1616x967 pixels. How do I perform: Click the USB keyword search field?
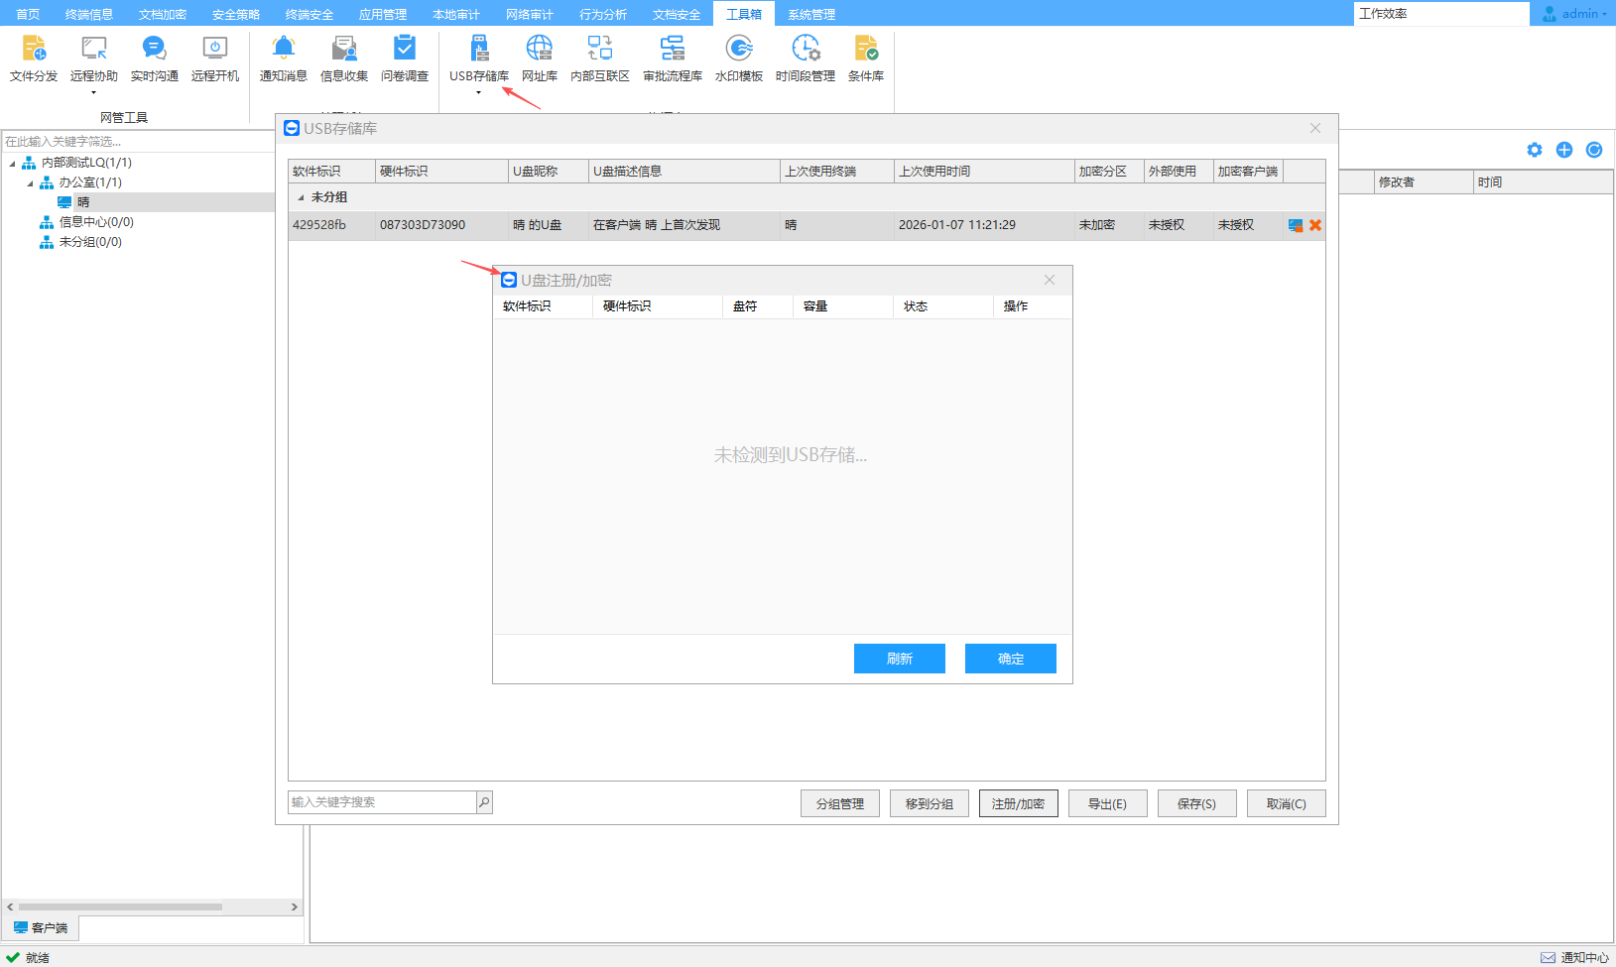[x=382, y=802]
